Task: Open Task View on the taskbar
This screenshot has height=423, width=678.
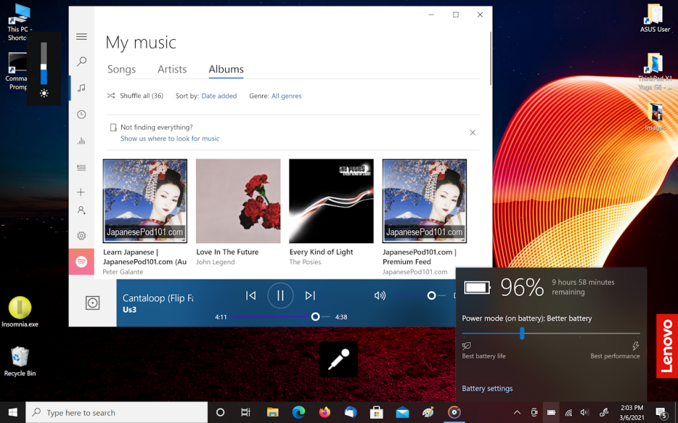Action: click(246, 412)
